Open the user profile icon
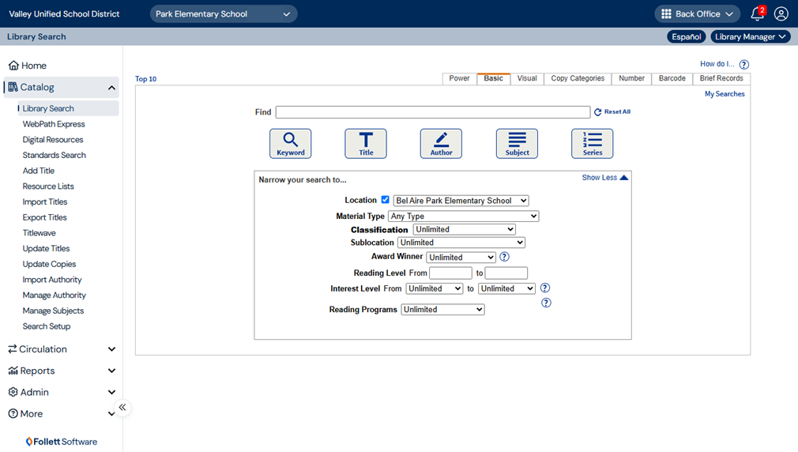 (x=781, y=13)
